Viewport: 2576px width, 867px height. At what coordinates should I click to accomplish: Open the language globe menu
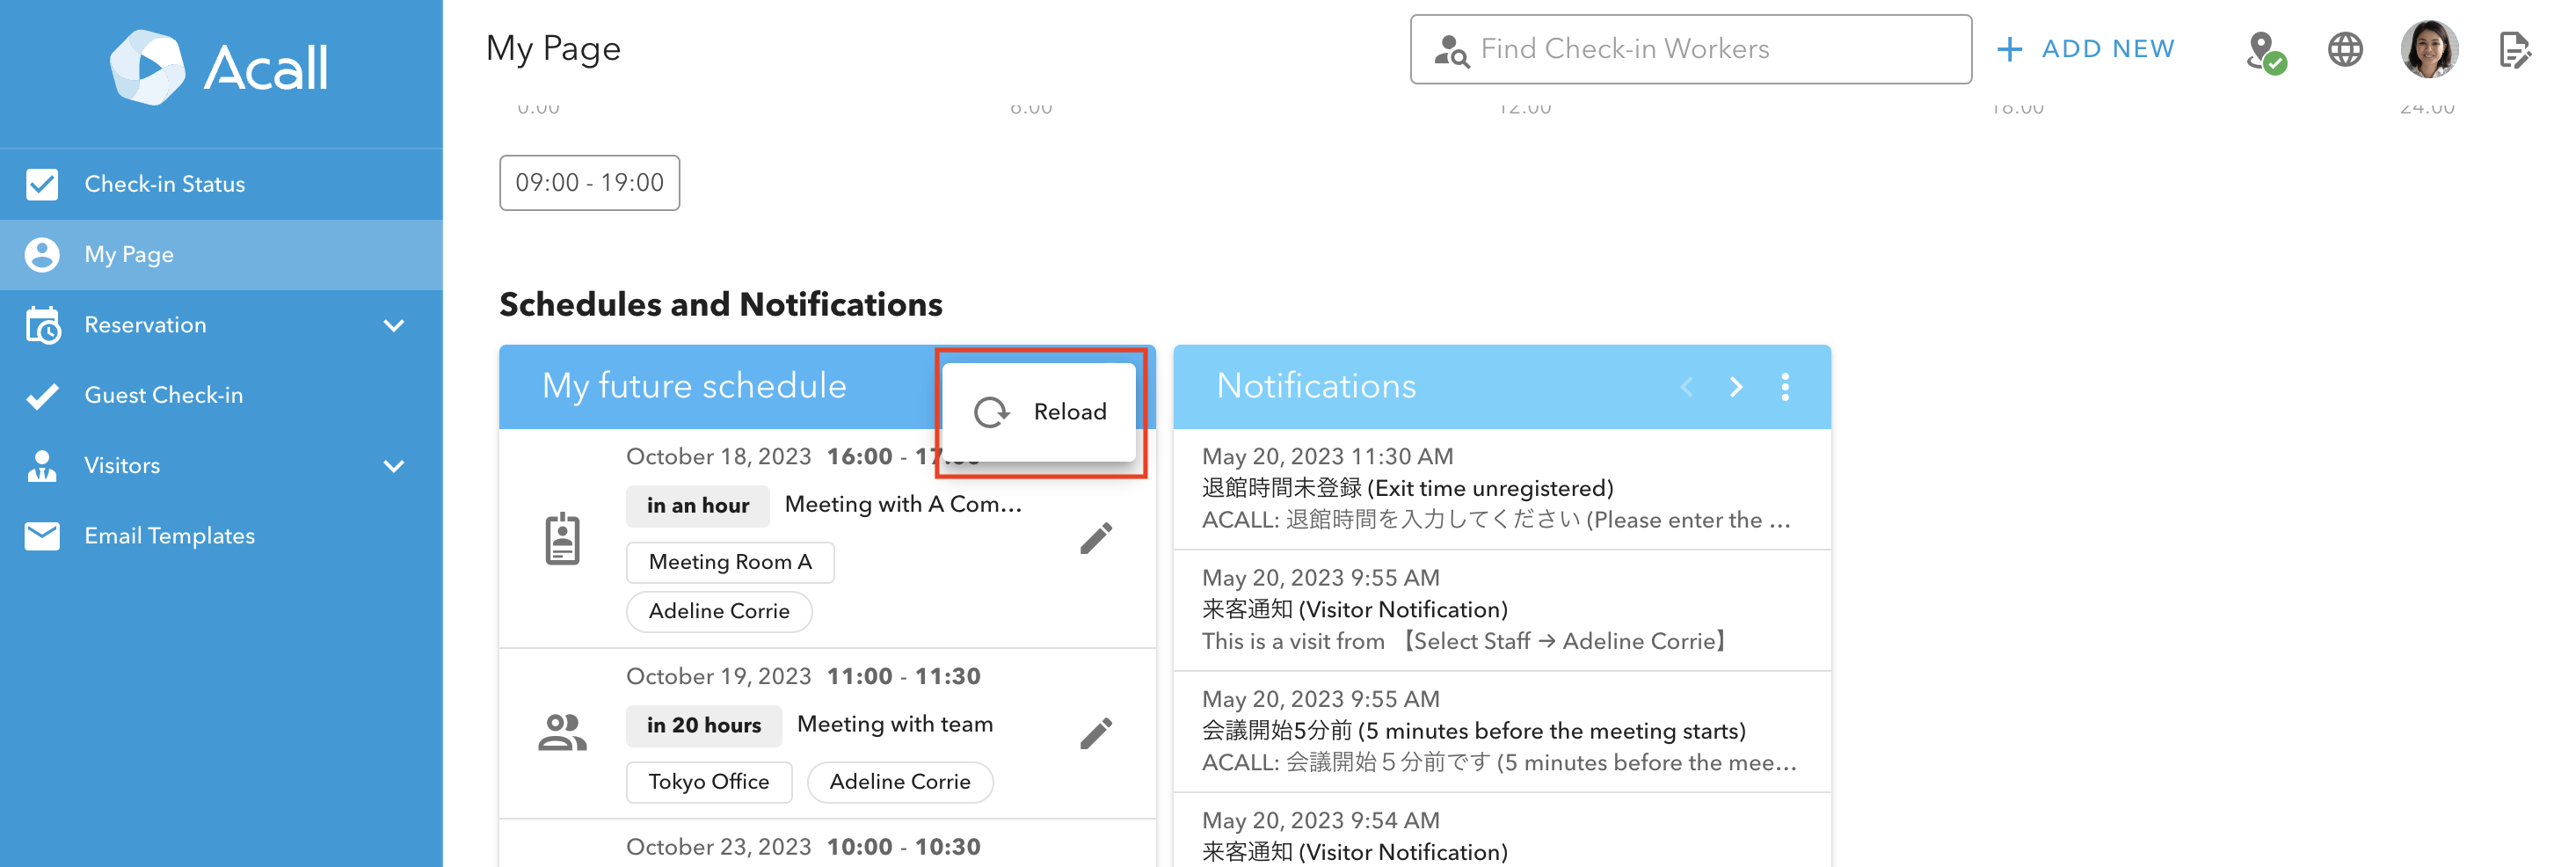[x=2344, y=49]
